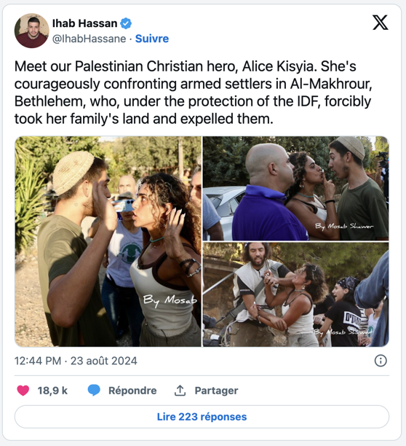
Task: Open Lire 223 réponses button
Action: pyautogui.click(x=202, y=417)
